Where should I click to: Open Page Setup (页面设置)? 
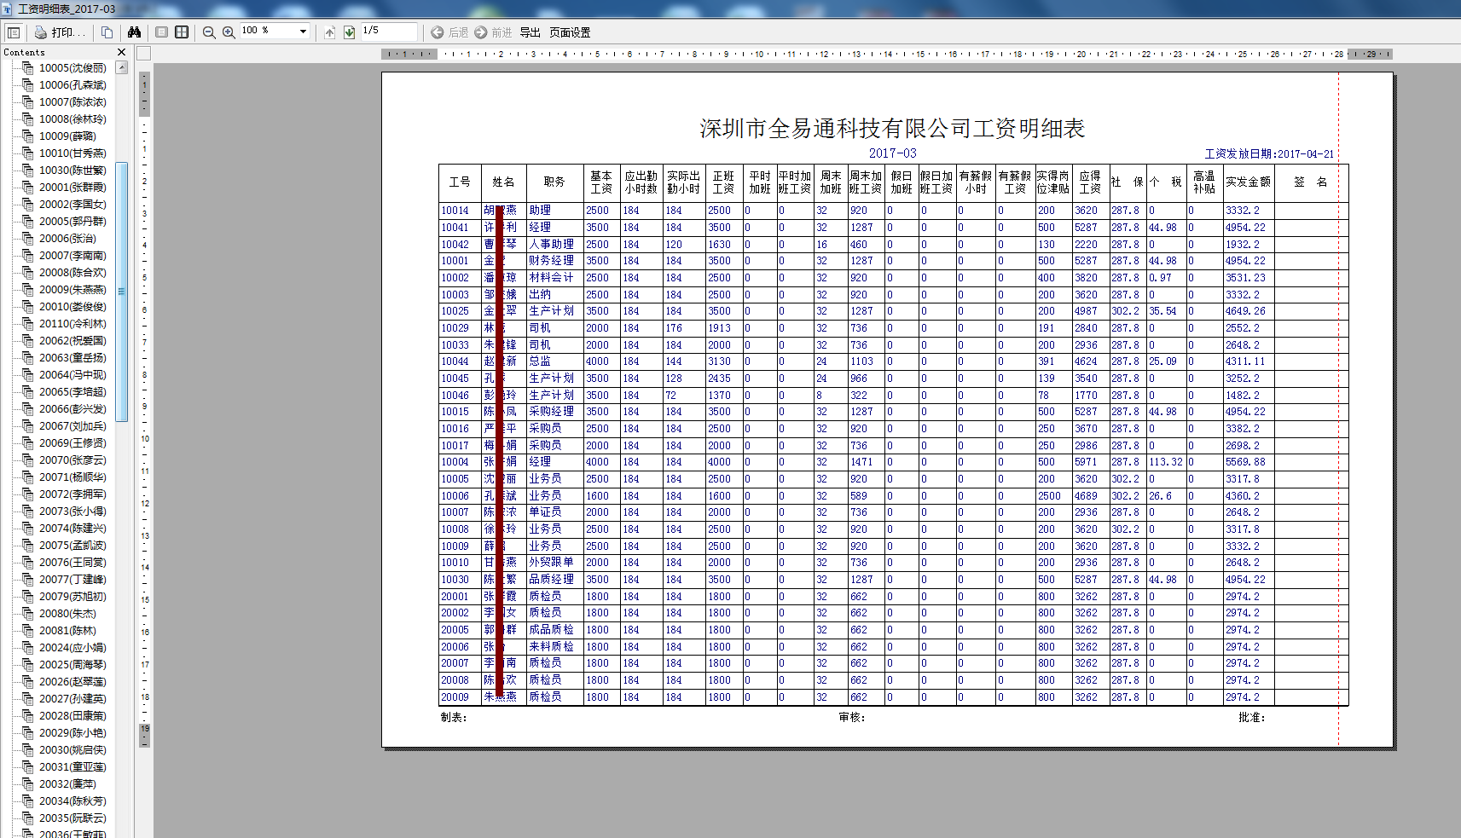click(x=570, y=32)
